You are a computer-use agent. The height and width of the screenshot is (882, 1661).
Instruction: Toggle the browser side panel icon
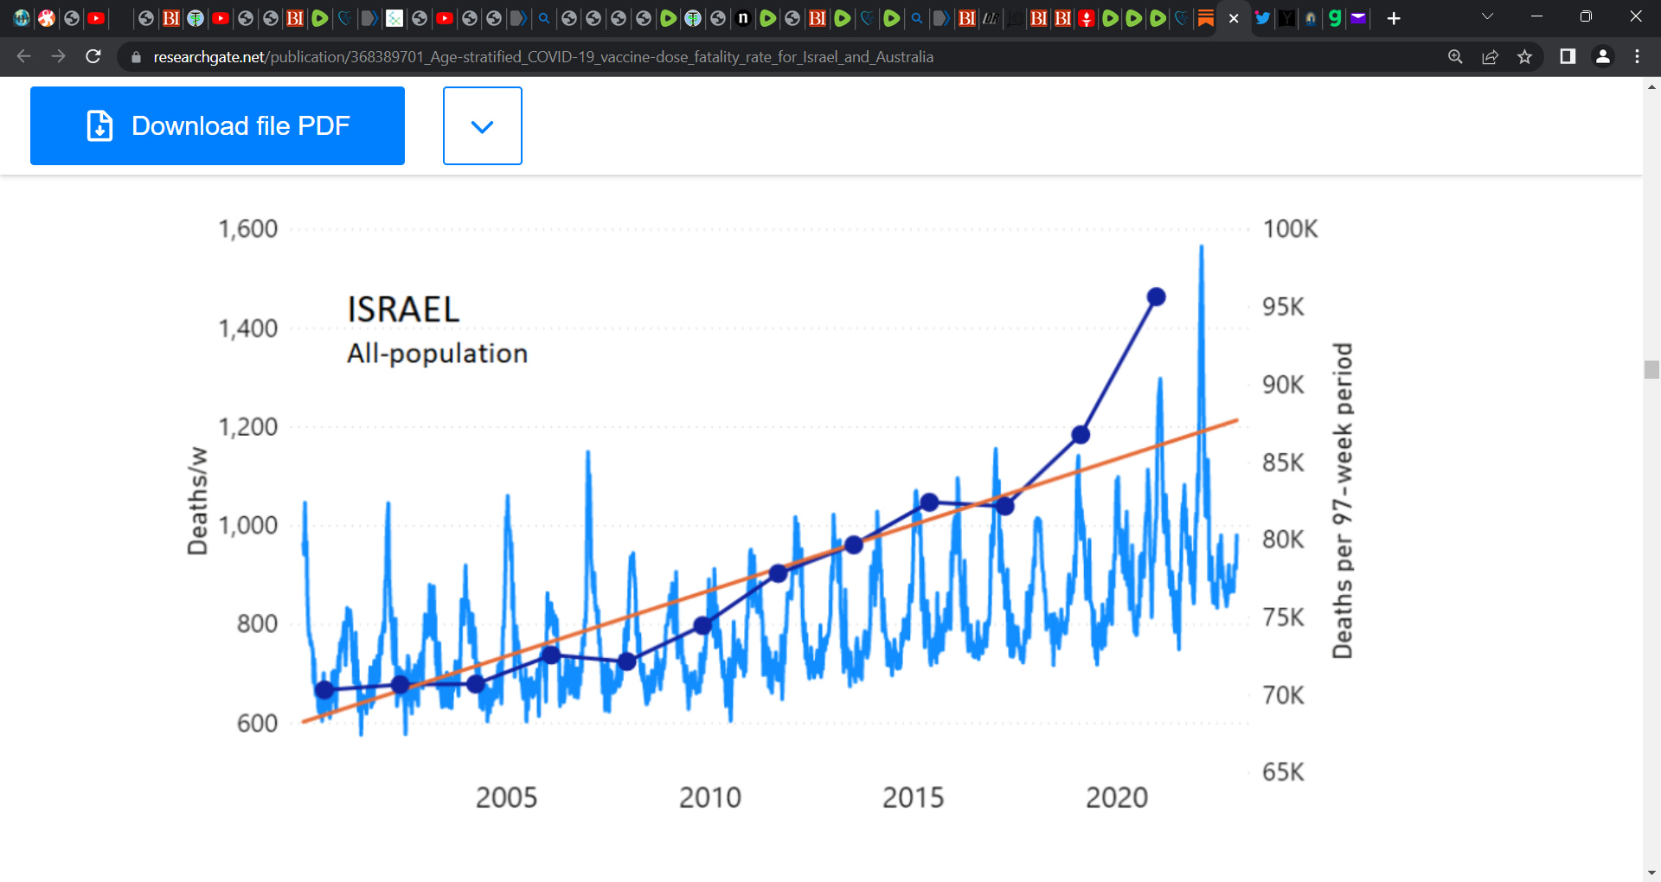pyautogui.click(x=1567, y=56)
